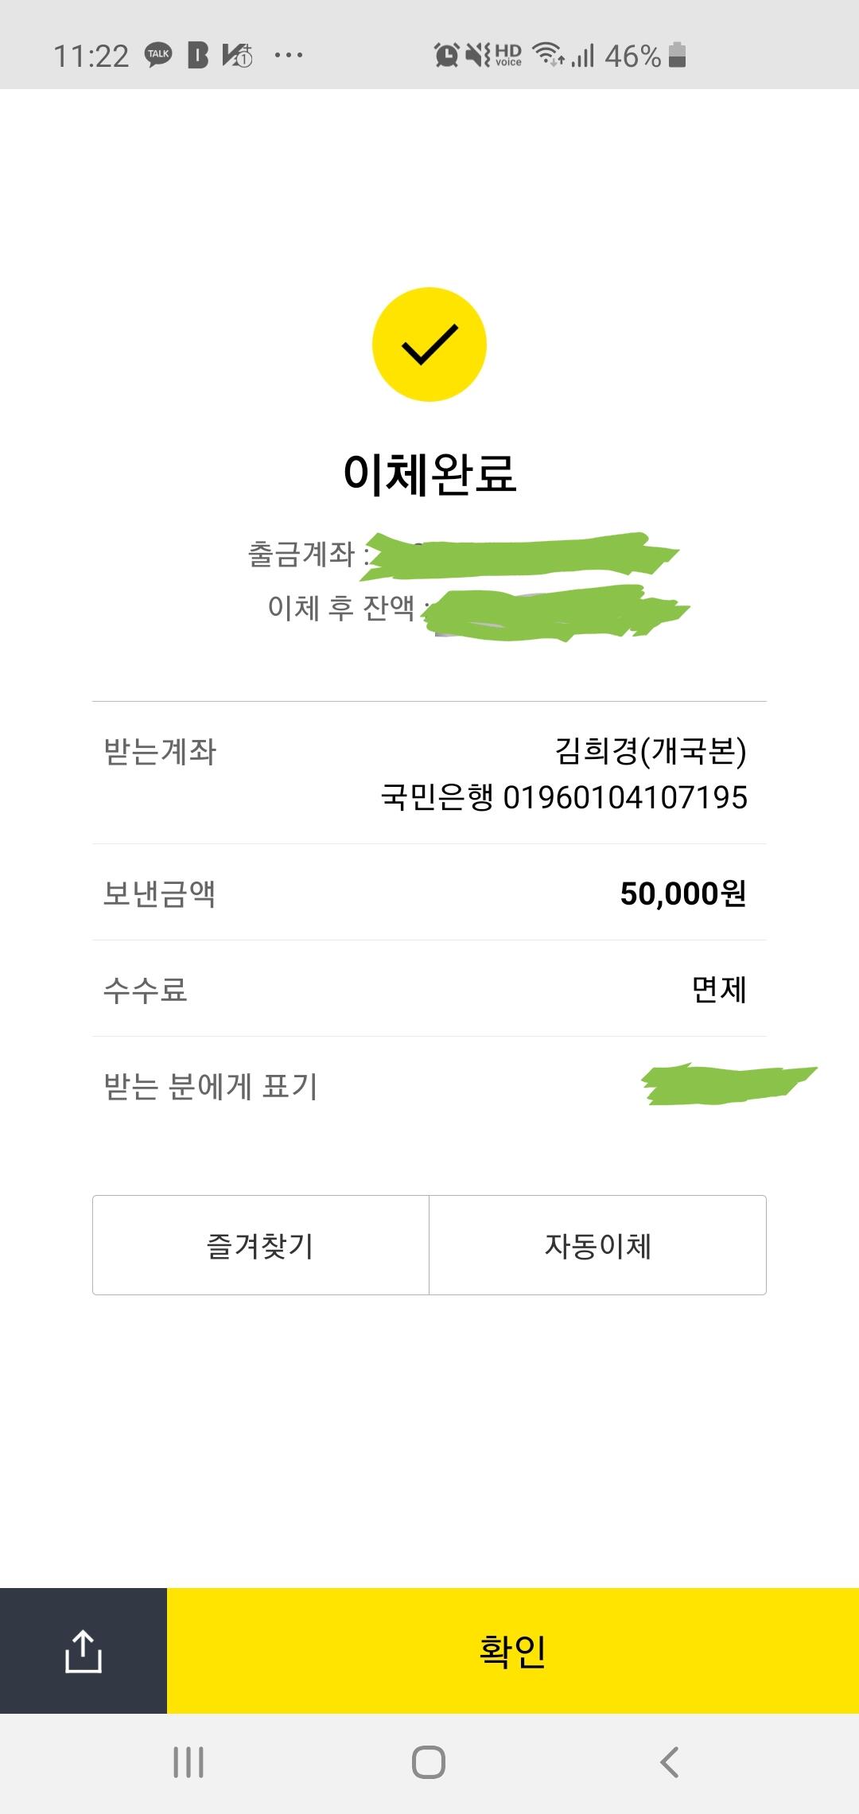Viewport: 859px width, 1814px height.
Task: Tap the 수수료 면제 fee row
Action: (x=429, y=989)
